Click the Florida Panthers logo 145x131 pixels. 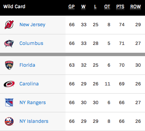(x=9, y=65)
